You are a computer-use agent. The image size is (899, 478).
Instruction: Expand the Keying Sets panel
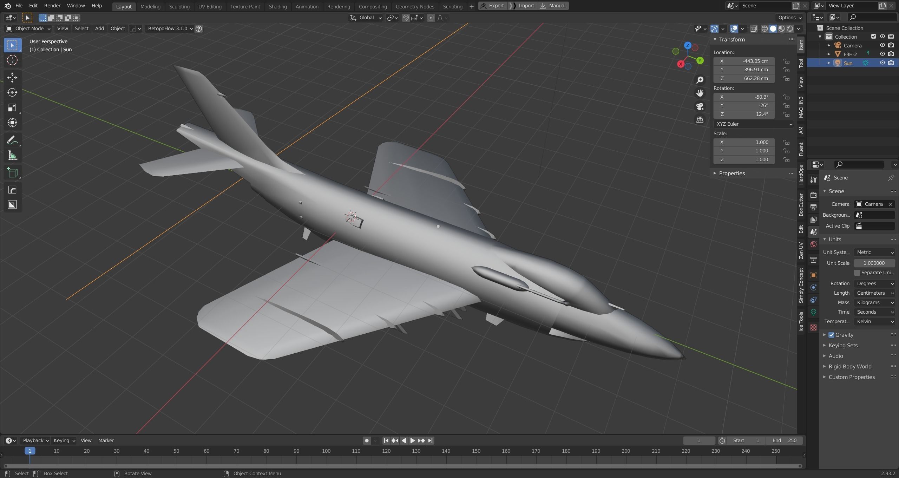point(843,346)
